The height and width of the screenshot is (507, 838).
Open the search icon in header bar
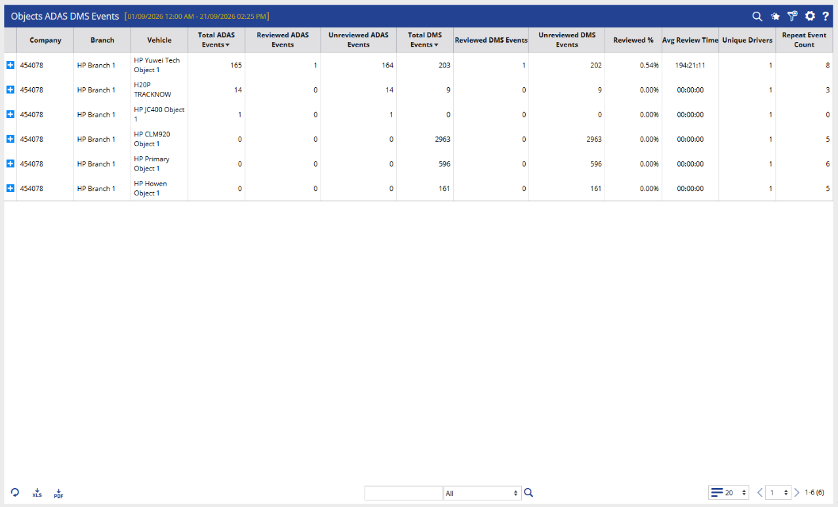(x=757, y=16)
